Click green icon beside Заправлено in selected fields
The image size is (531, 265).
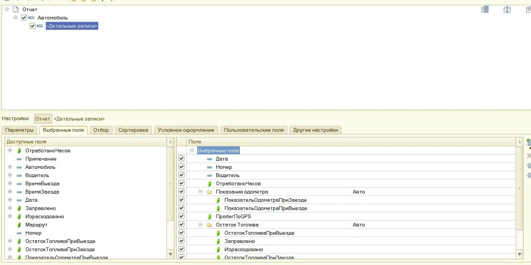pos(218,241)
